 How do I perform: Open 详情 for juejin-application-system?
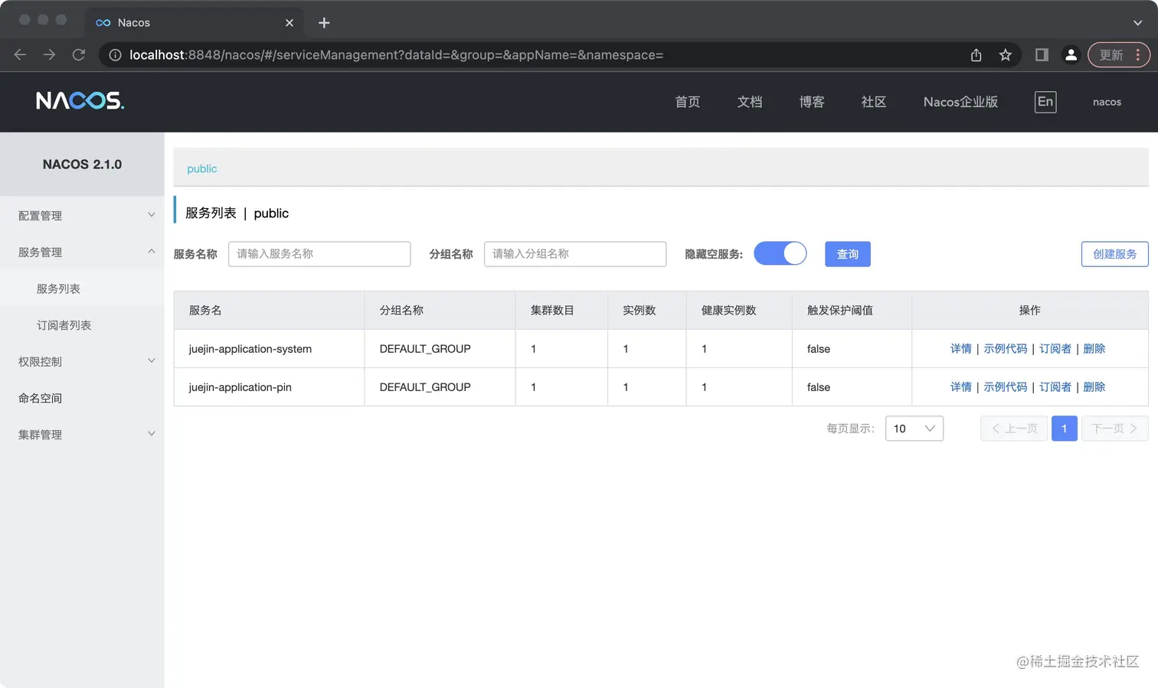(x=961, y=349)
